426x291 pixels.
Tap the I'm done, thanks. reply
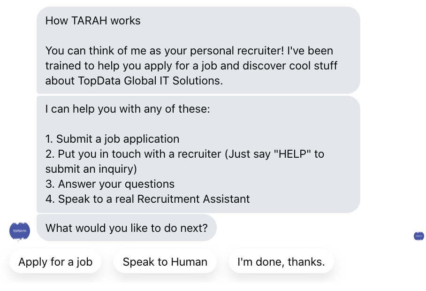pos(281,262)
